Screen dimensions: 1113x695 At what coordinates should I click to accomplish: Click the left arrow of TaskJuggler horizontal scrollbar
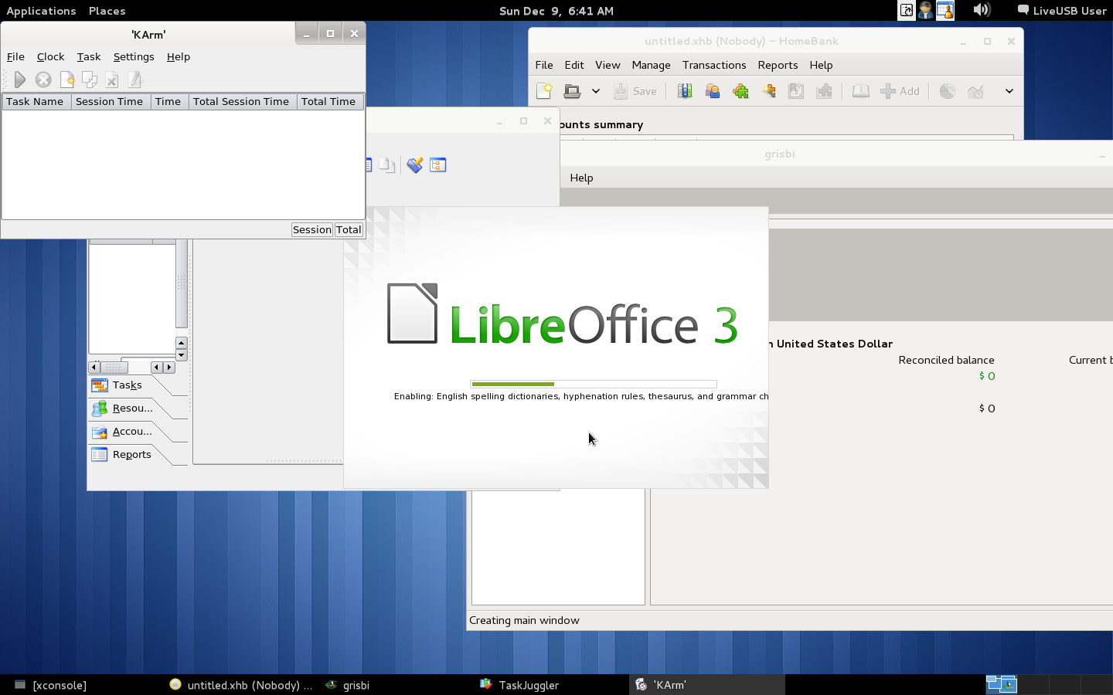[94, 368]
